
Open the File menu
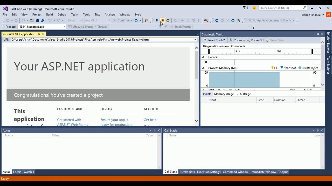pos(5,14)
